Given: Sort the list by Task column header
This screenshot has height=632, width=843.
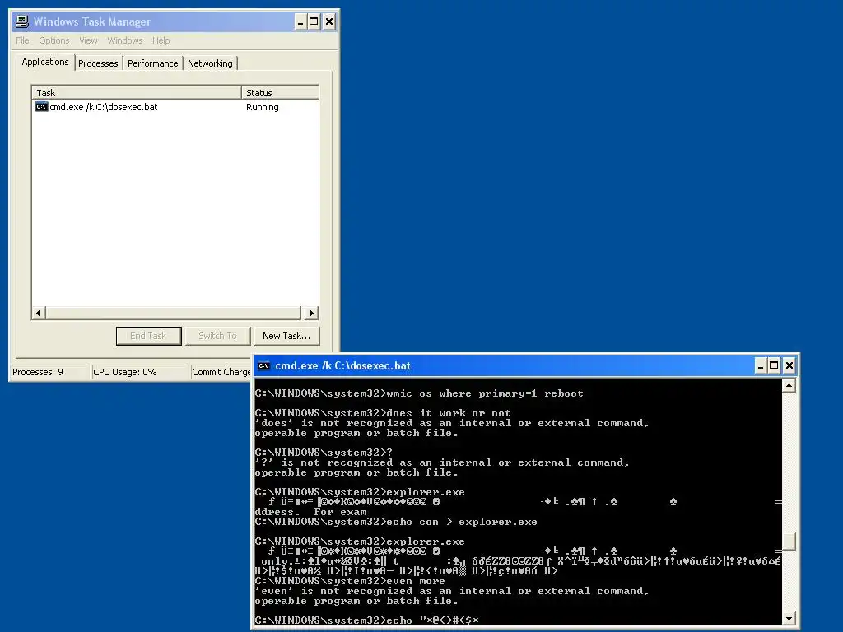Looking at the screenshot, I should 137,92.
